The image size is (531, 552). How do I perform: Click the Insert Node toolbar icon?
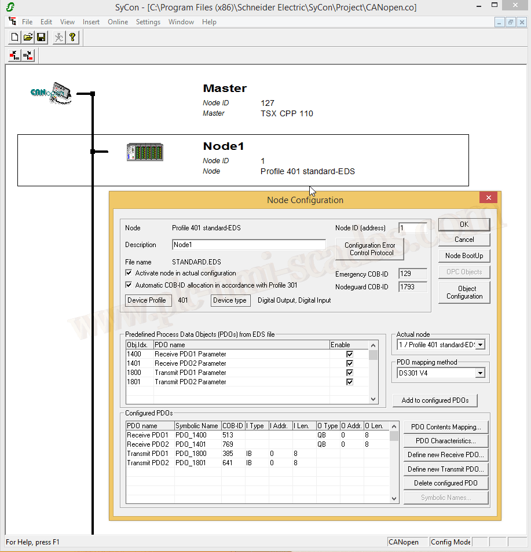coord(28,56)
